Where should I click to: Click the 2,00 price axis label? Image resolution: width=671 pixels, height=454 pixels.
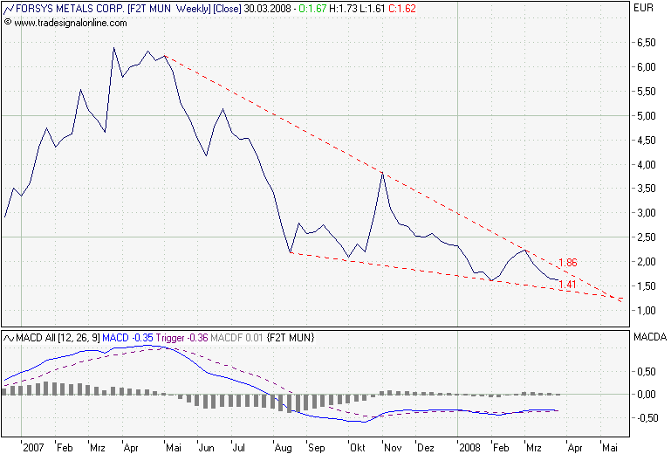pyautogui.click(x=647, y=262)
